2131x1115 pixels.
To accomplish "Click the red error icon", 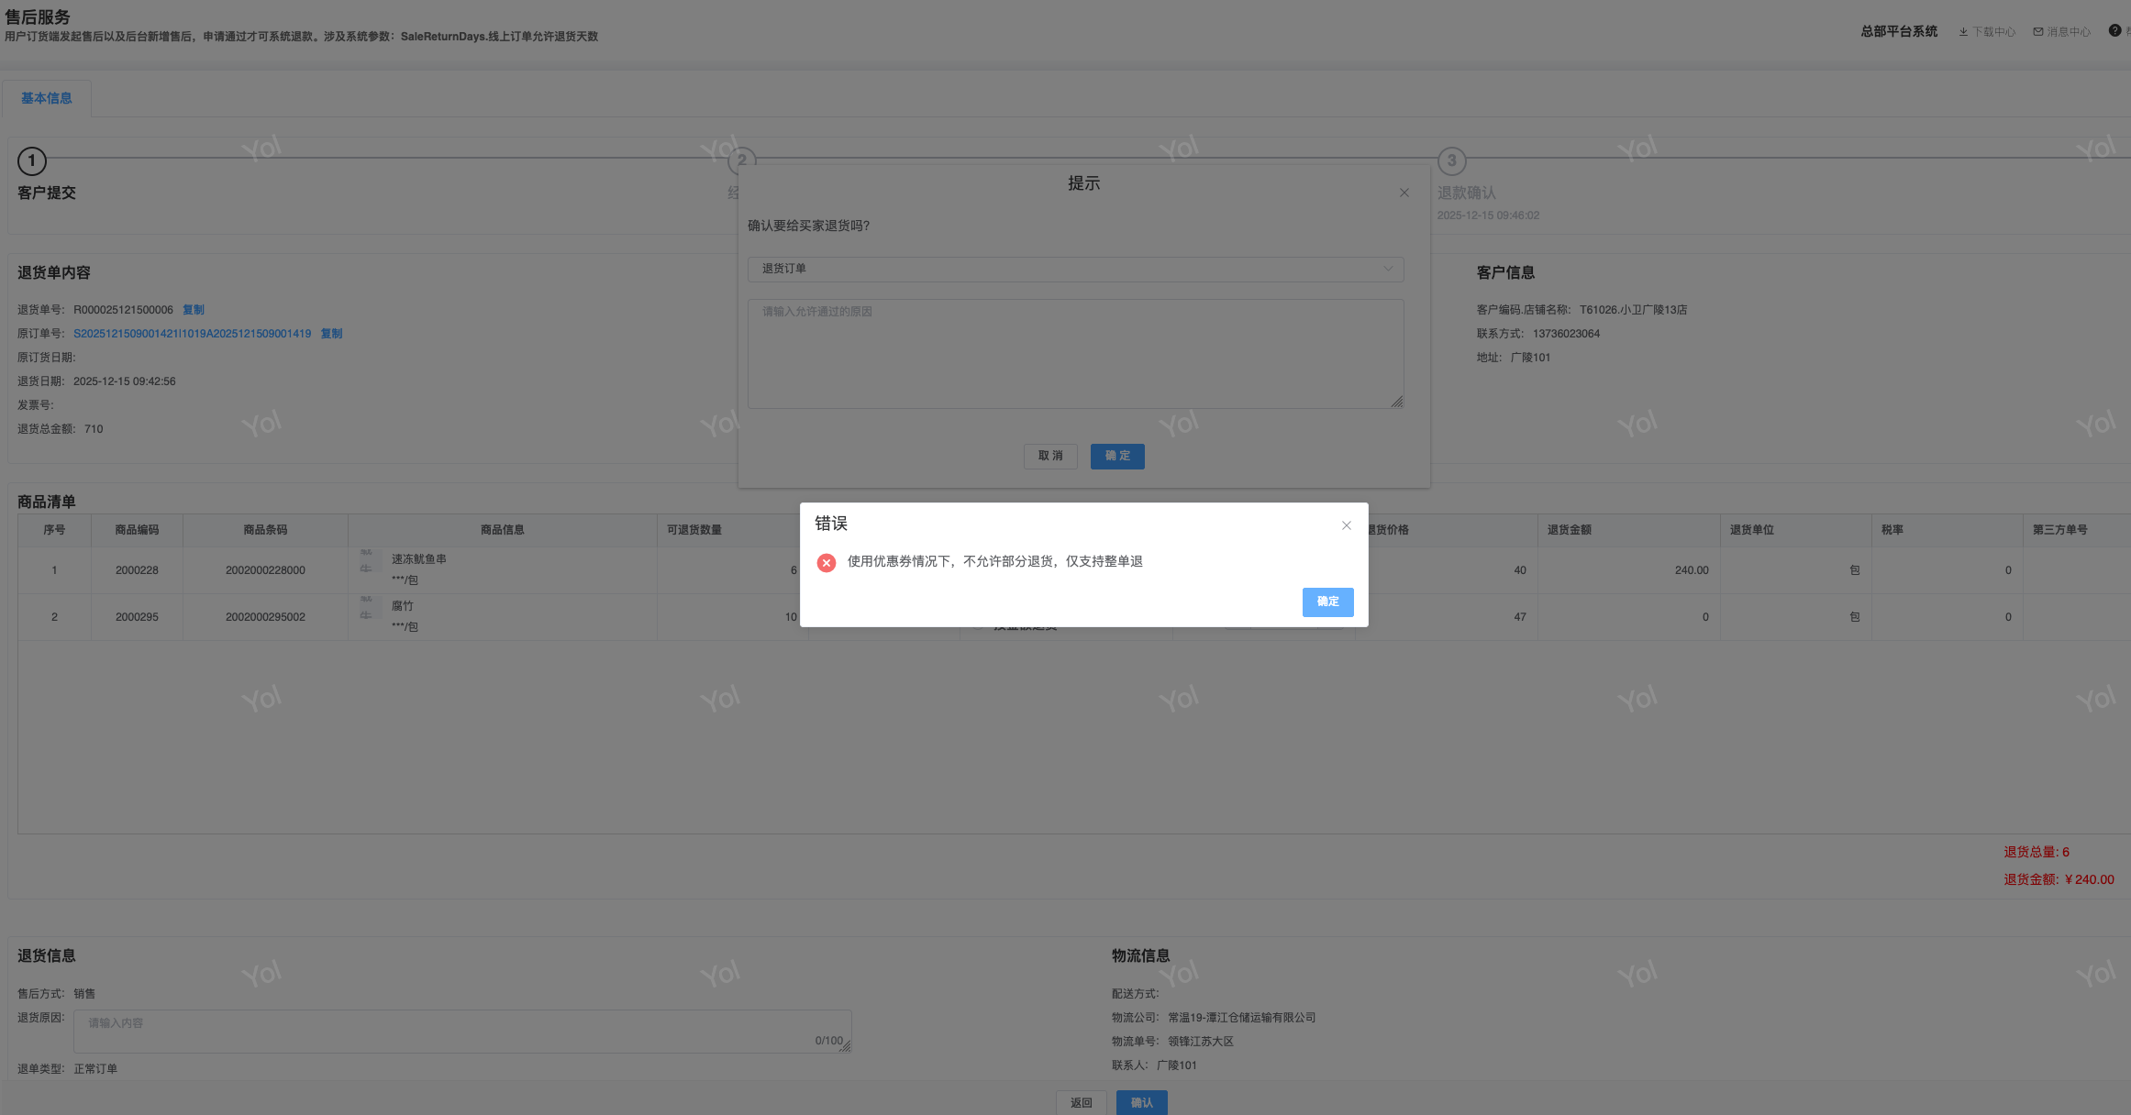I will (x=826, y=562).
